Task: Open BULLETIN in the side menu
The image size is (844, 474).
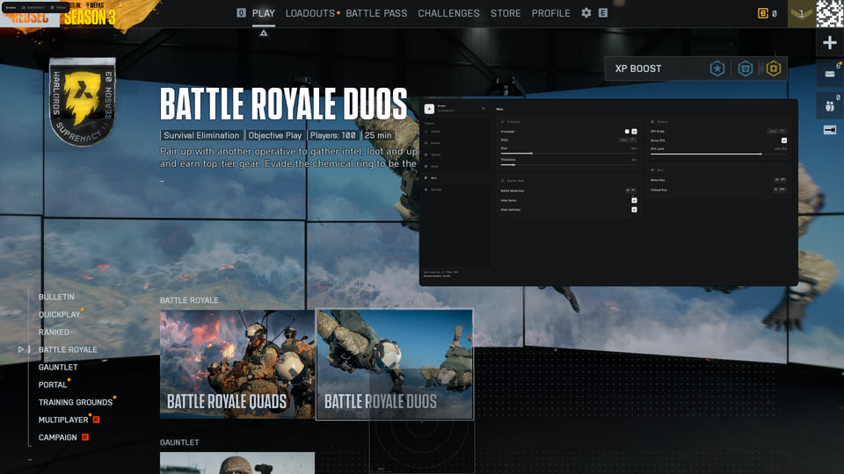Action: tap(56, 297)
